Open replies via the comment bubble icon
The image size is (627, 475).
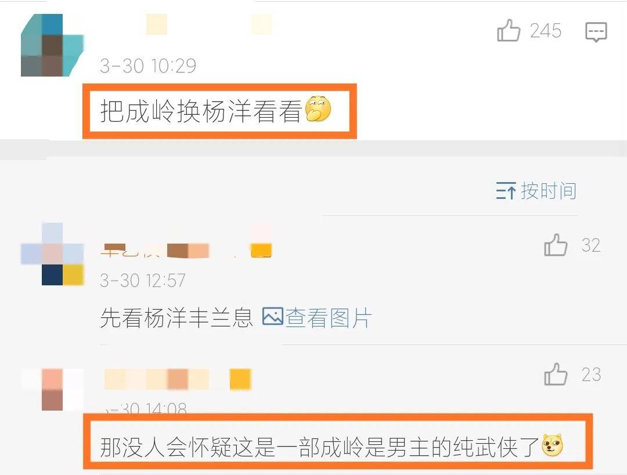click(596, 32)
